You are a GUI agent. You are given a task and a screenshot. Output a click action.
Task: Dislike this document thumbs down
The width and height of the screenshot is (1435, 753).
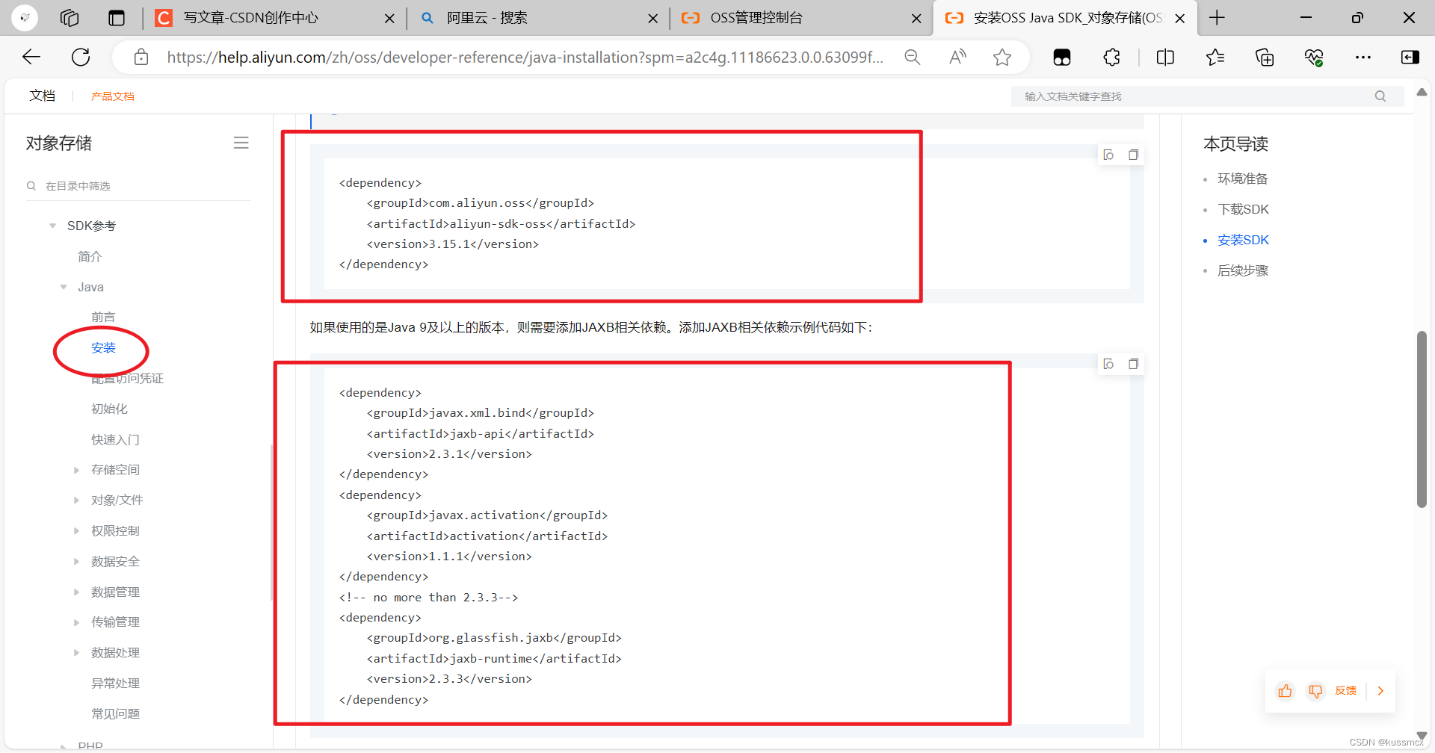click(1315, 691)
